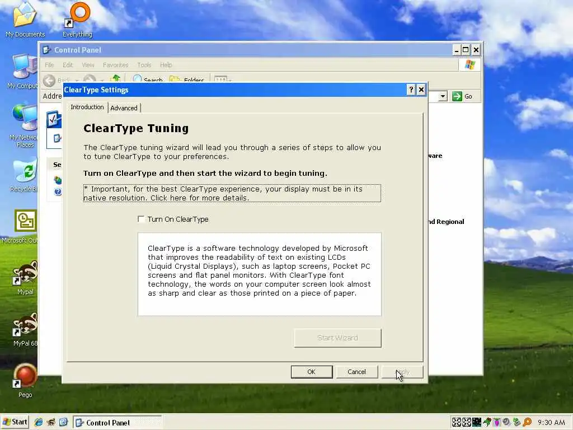
Task: Select the MyPal 68 desktop shortcut
Action: click(x=25, y=329)
